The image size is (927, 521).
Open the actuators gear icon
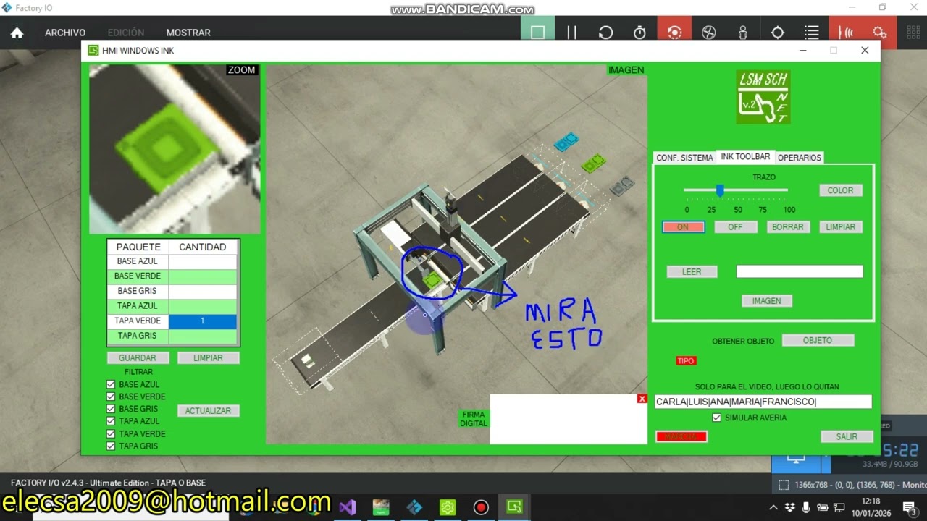coord(879,33)
